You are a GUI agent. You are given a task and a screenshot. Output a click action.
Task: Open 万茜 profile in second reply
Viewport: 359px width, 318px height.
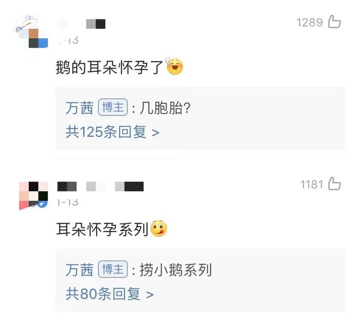pyautogui.click(x=79, y=269)
